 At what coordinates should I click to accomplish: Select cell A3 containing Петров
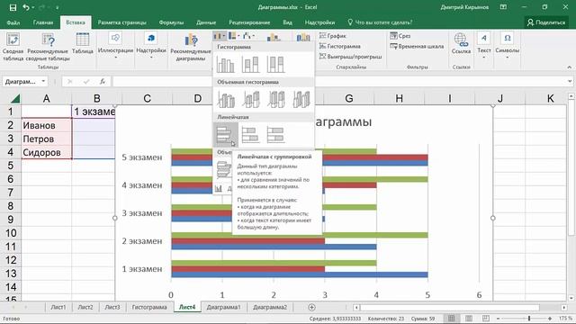47,139
